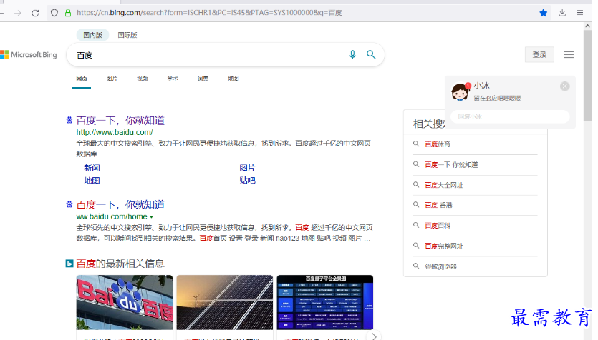This screenshot has width=598, height=340.
Task: Switch to 国际版 search mode
Action: (x=127, y=35)
